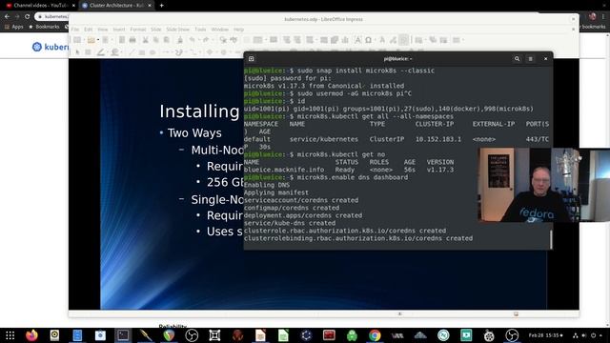
Task: Select the Ellipse shape tool
Action: tap(152, 52)
